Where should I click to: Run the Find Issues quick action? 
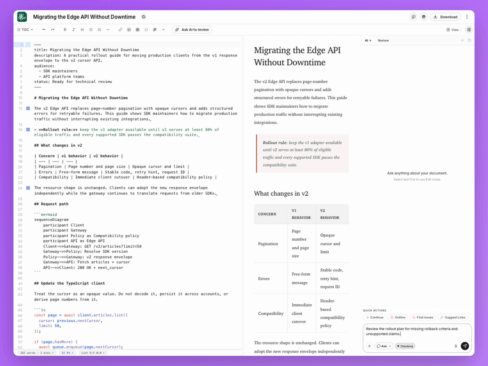click(x=423, y=317)
